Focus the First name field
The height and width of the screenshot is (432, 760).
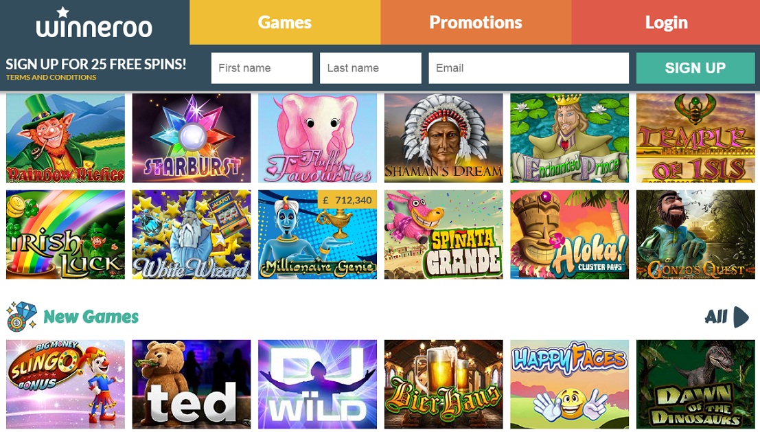[262, 68]
